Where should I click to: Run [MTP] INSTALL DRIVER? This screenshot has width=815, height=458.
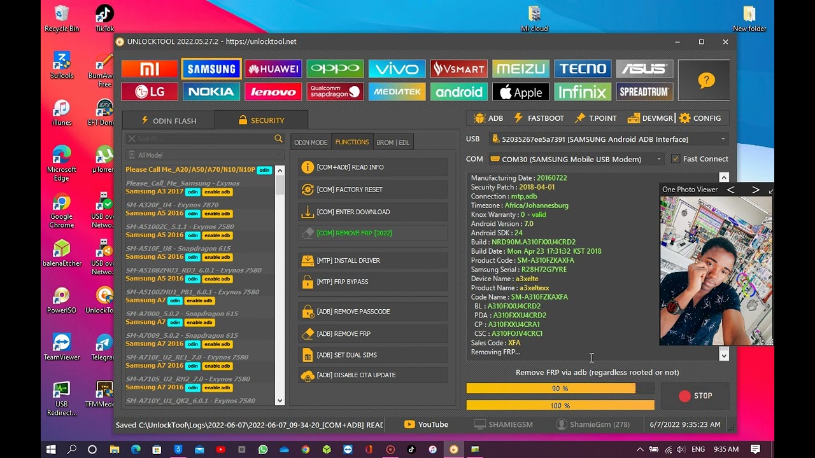point(372,260)
